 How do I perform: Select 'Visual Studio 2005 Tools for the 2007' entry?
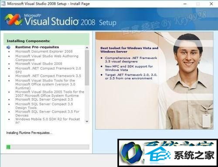coord(50,94)
